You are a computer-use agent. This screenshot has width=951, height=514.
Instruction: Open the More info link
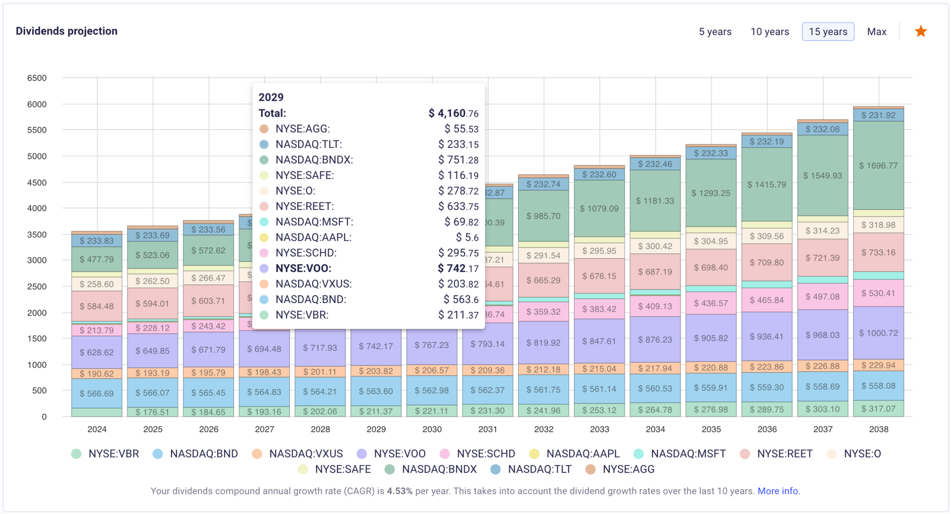778,491
